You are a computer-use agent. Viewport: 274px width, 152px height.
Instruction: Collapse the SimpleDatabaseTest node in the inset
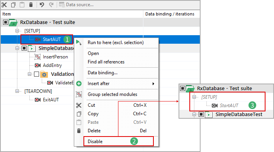pos(194,114)
